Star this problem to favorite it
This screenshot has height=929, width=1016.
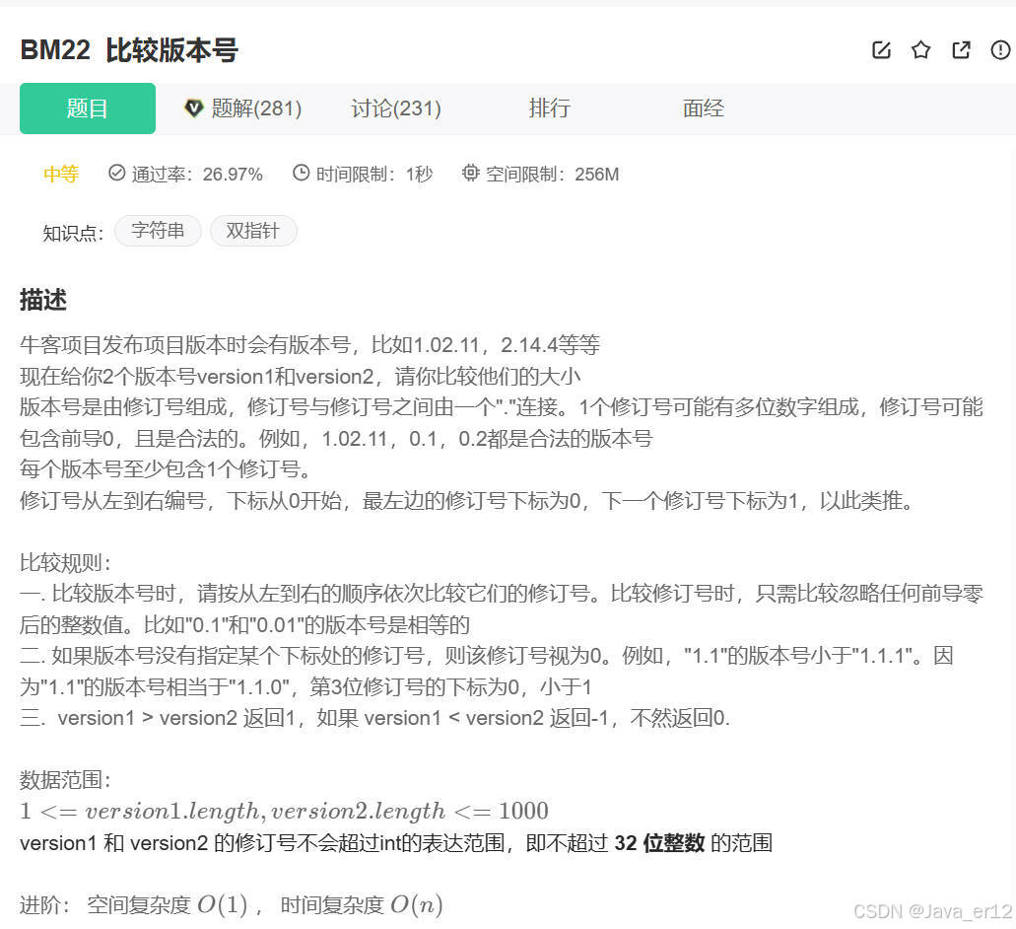[920, 49]
